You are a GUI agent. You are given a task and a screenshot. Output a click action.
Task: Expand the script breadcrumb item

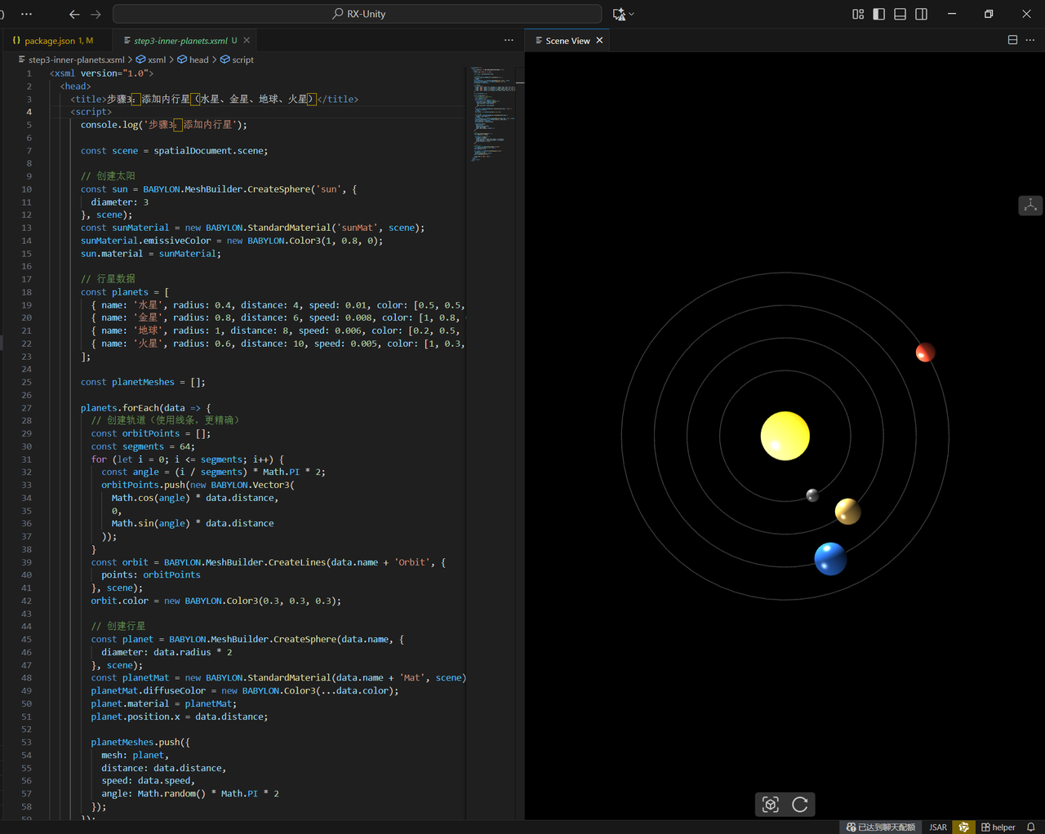coord(237,59)
